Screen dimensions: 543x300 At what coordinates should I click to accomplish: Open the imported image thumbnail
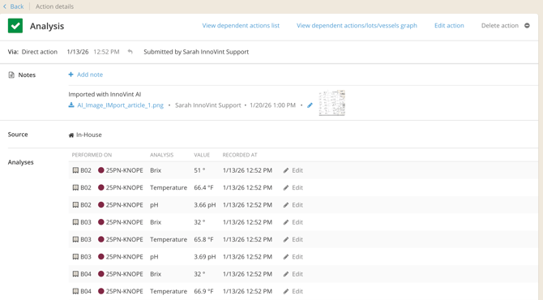click(x=331, y=103)
